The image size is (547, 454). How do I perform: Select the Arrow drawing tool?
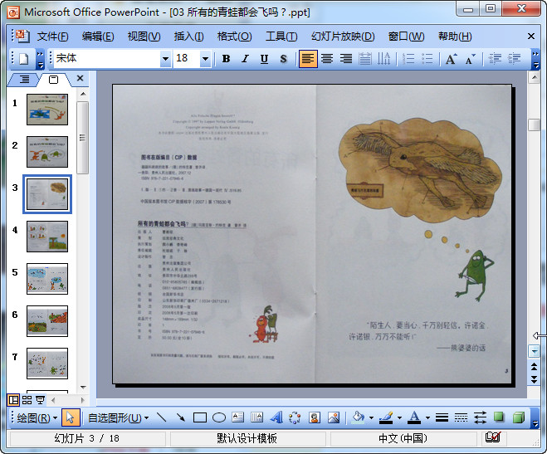click(x=181, y=417)
